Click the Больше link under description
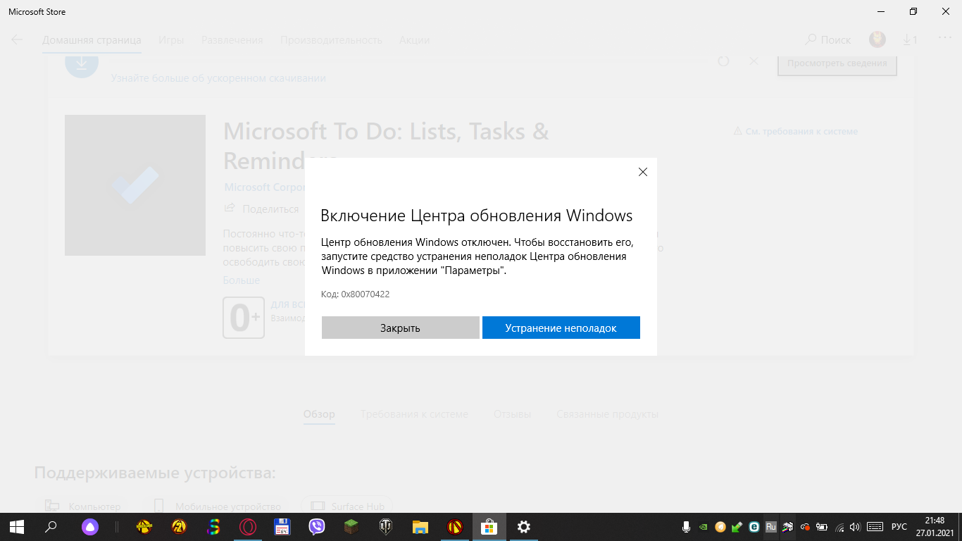This screenshot has height=541, width=962. 242,280
